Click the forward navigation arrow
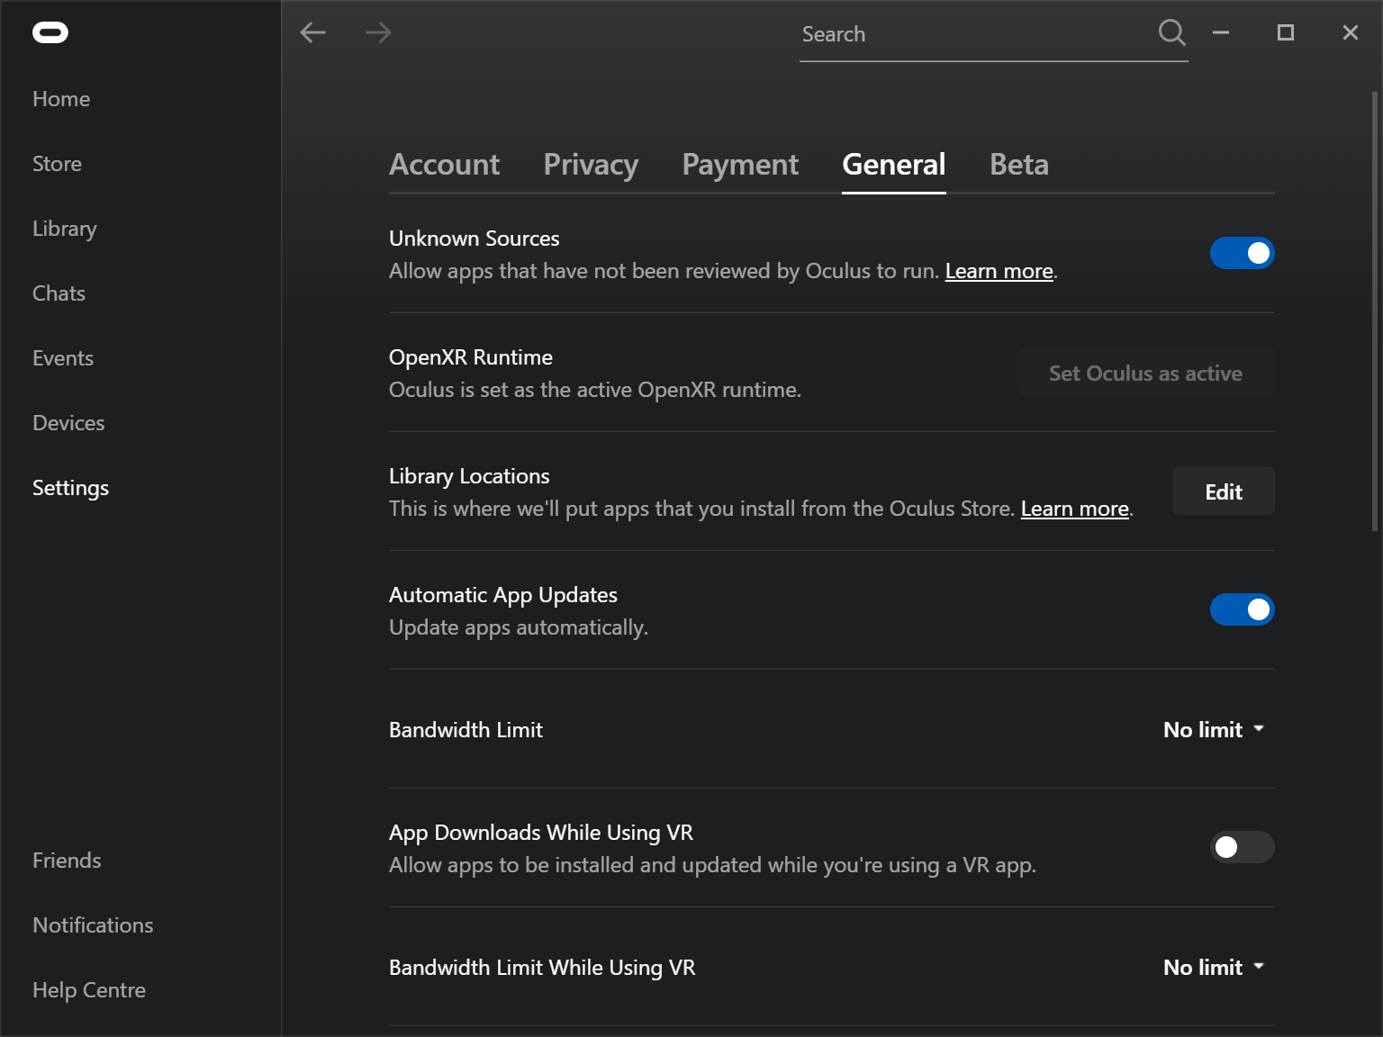1383x1037 pixels. click(x=378, y=32)
